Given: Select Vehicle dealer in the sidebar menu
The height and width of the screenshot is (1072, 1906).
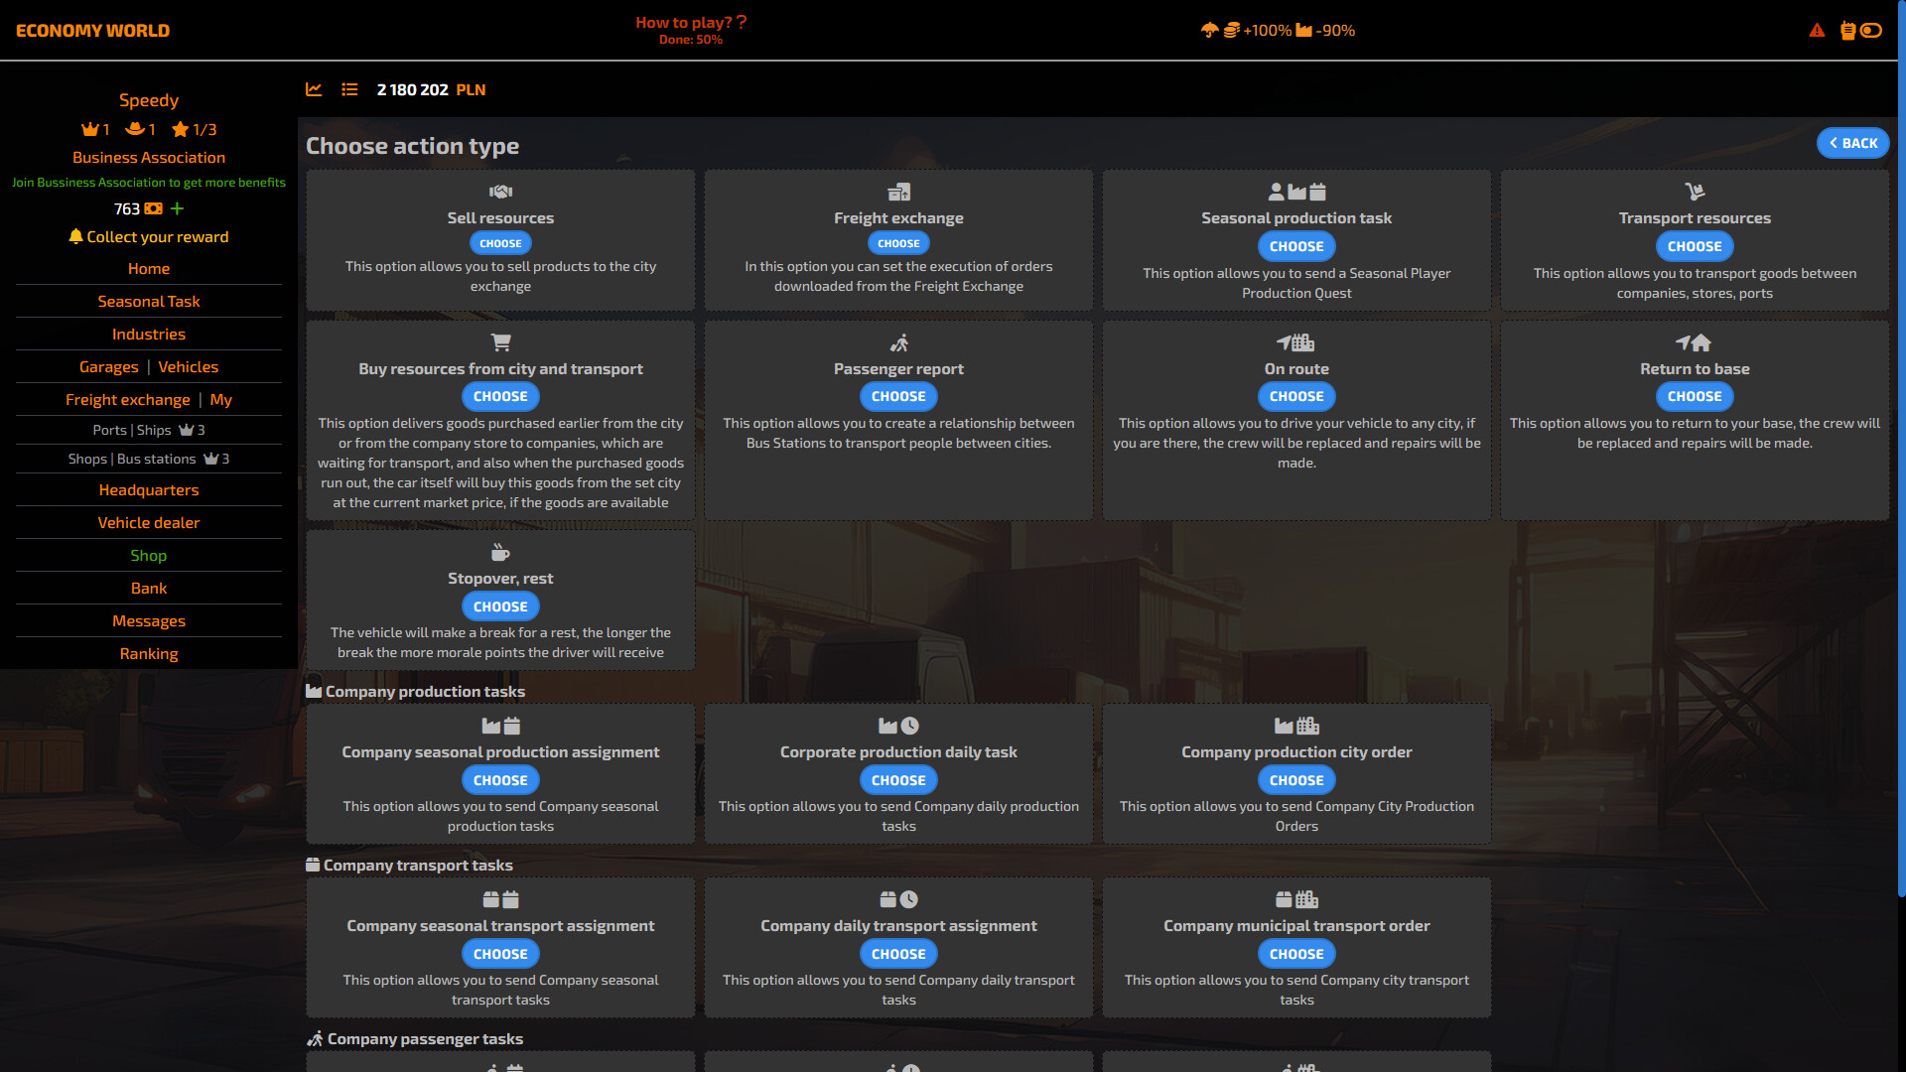Looking at the screenshot, I should click(149, 522).
